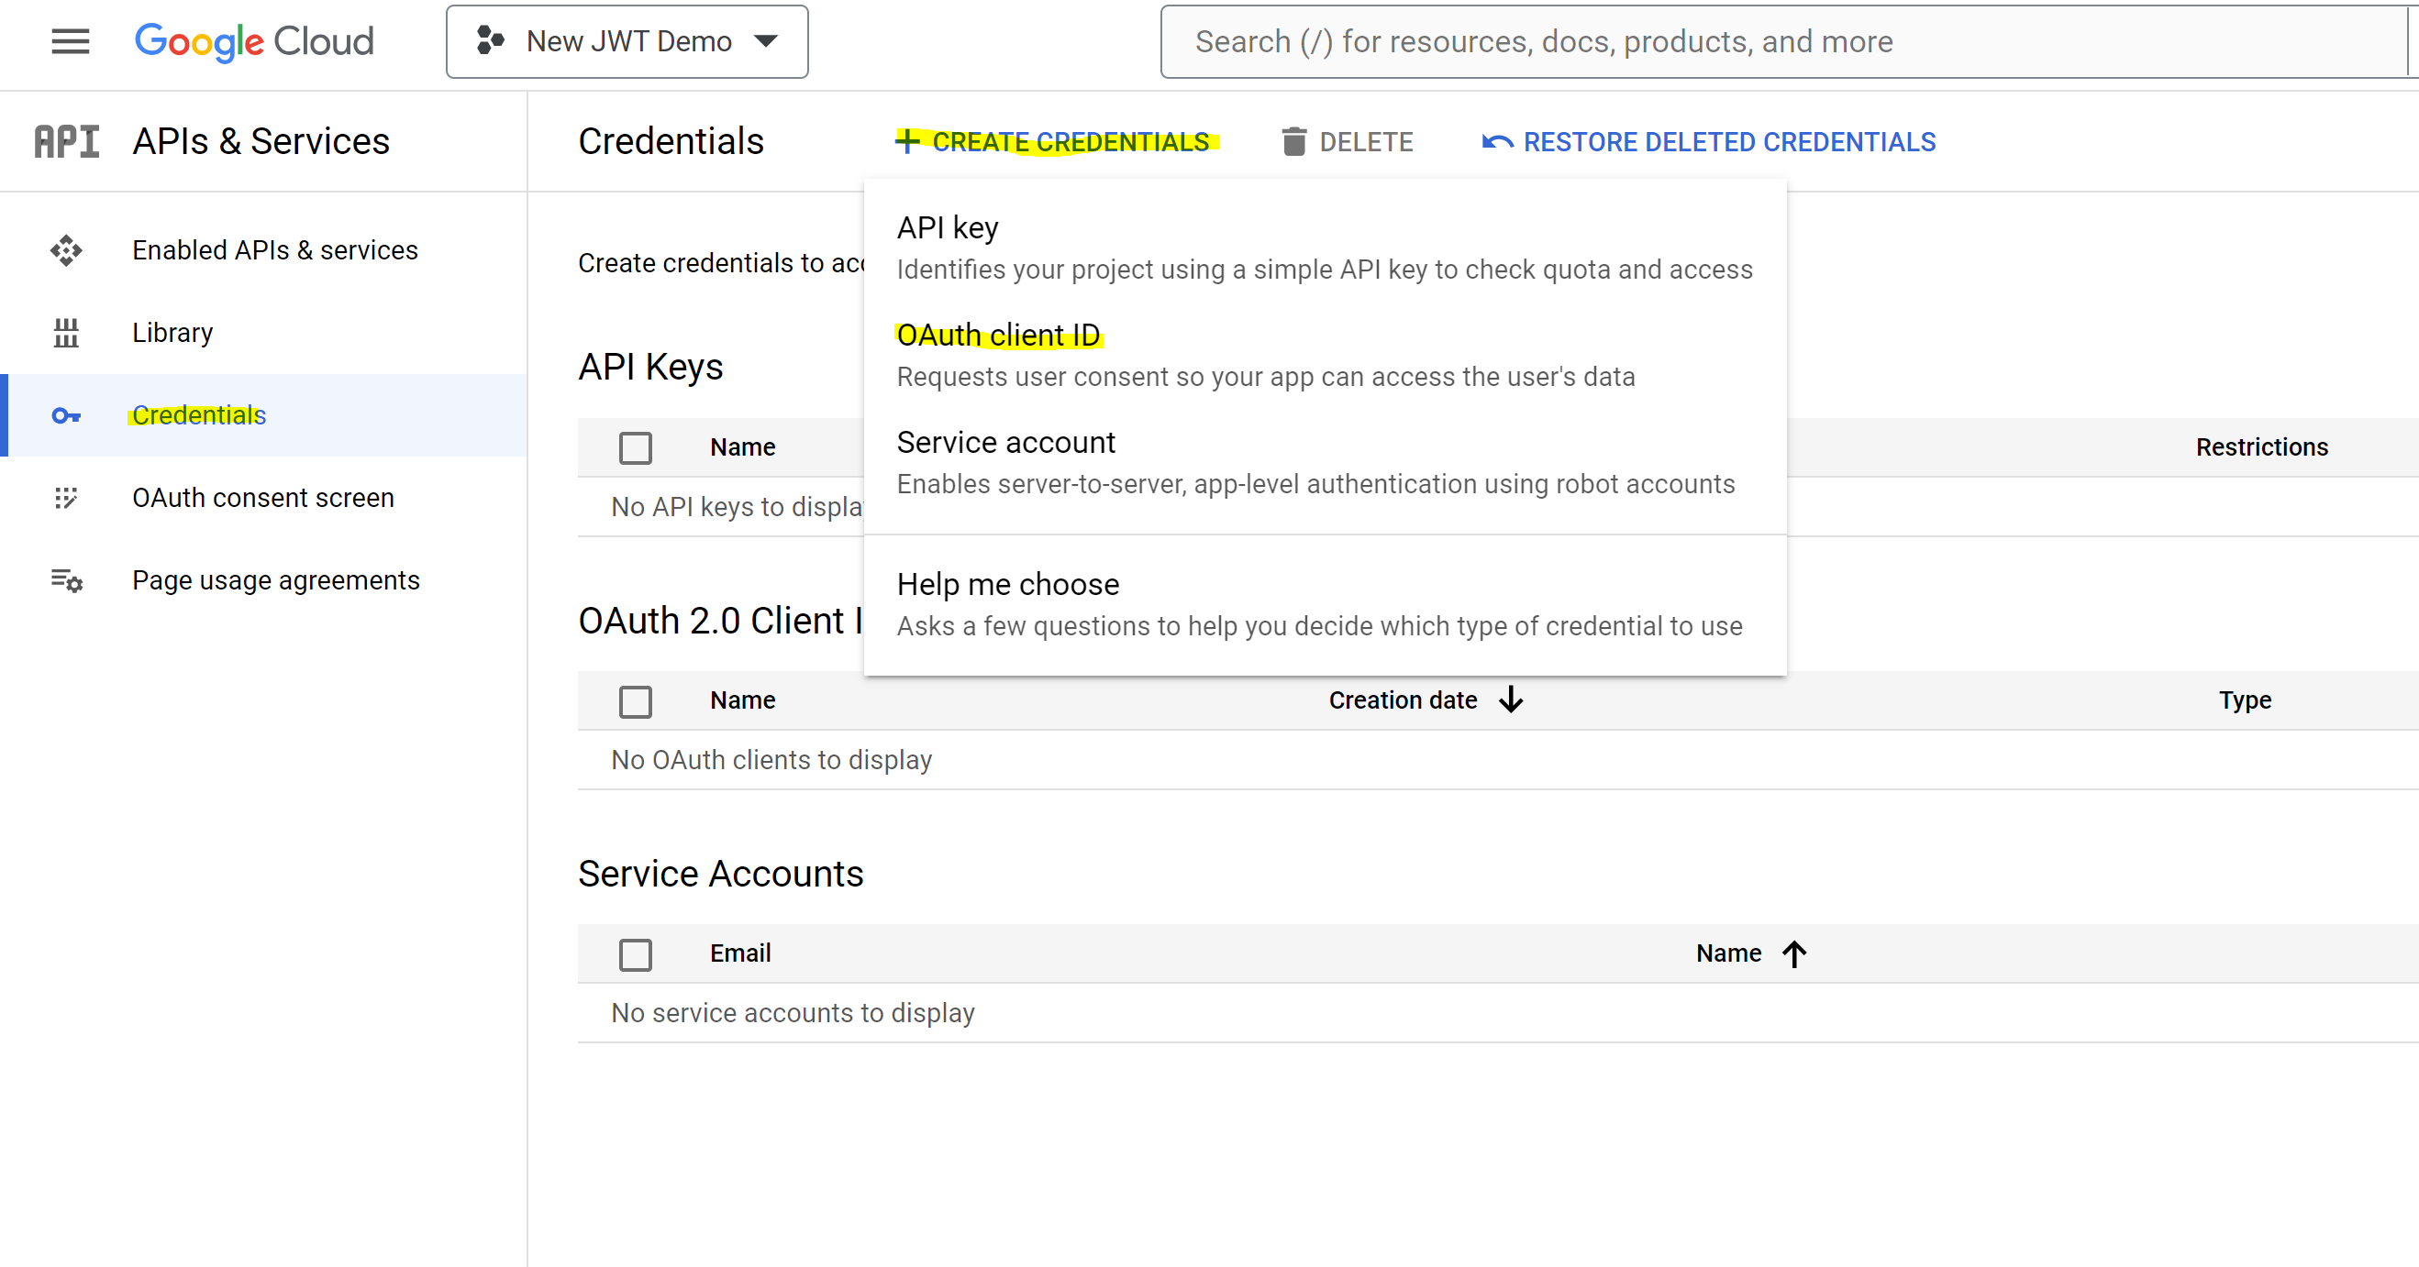Toggle the API Keys header checkbox
The width and height of the screenshot is (2419, 1267).
pyautogui.click(x=636, y=447)
